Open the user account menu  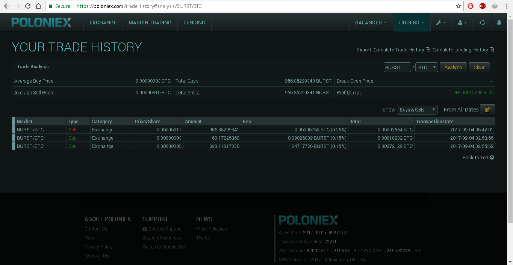pyautogui.click(x=462, y=23)
